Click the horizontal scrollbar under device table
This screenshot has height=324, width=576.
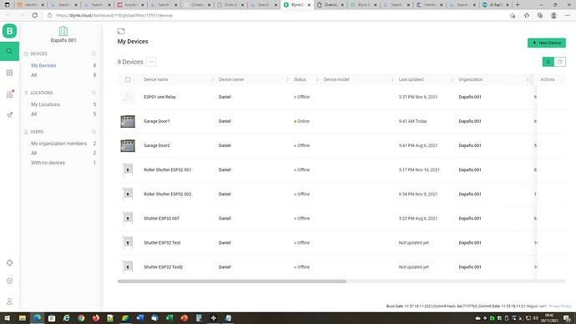point(232,281)
